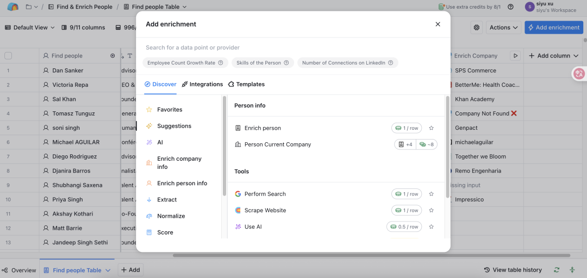The image size is (587, 278).
Task: Open View table history
Action: (x=513, y=270)
